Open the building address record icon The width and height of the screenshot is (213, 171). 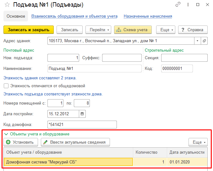click(204, 41)
